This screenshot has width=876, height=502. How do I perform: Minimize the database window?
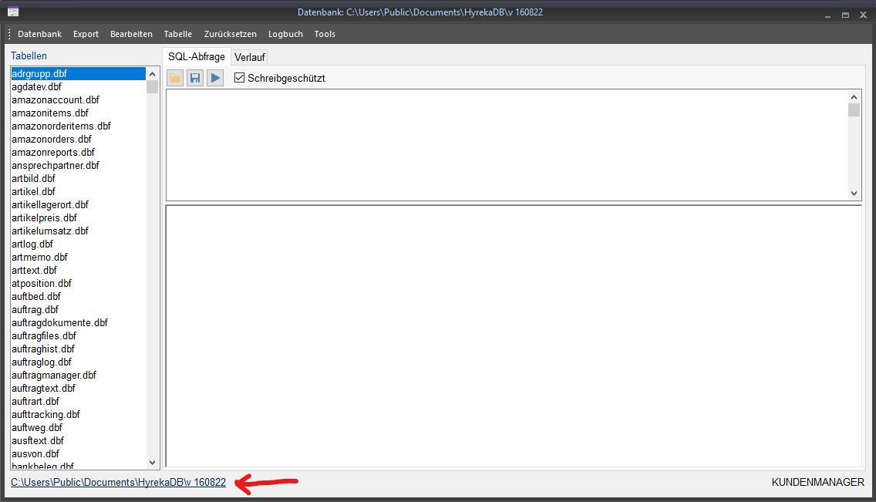pos(828,15)
